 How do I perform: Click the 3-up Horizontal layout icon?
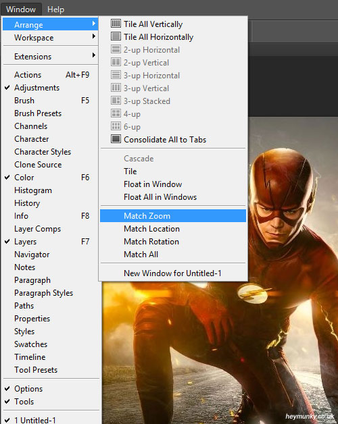(116, 75)
